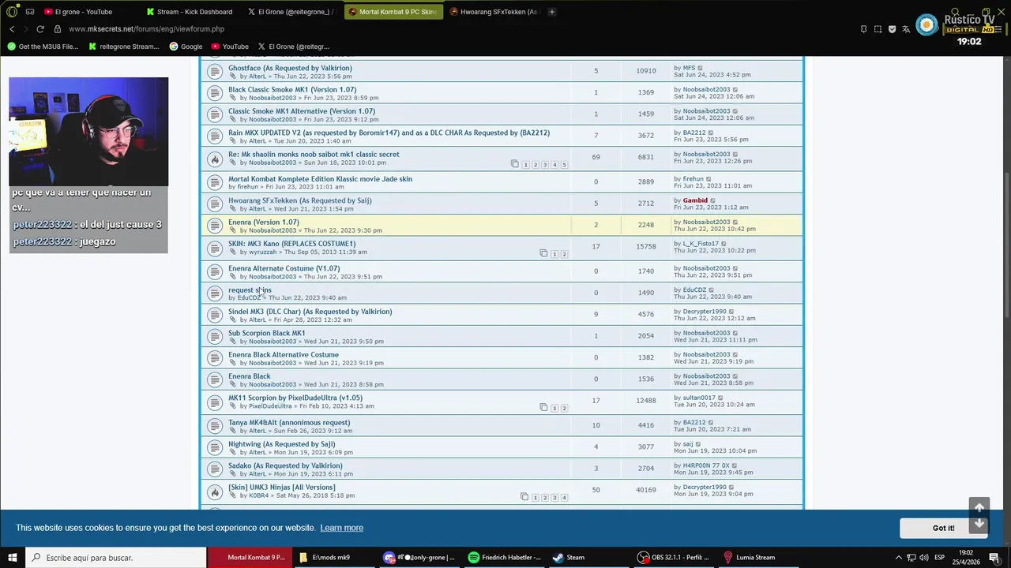Open author PixelDudeUltra profile link
The image size is (1011, 568).
(270, 406)
